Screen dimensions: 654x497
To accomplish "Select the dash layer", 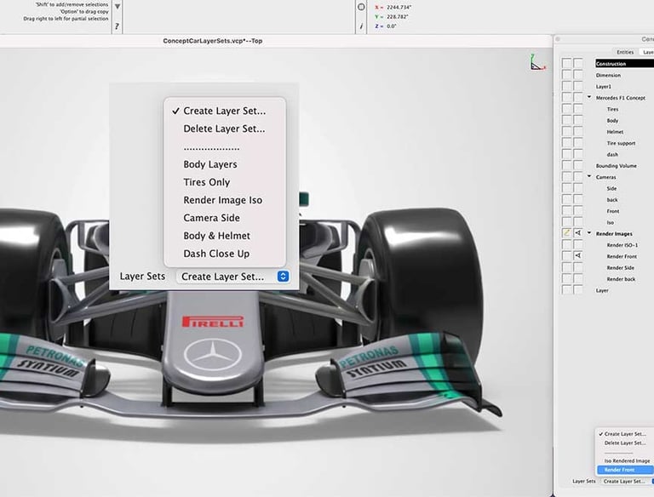I will click(x=612, y=154).
